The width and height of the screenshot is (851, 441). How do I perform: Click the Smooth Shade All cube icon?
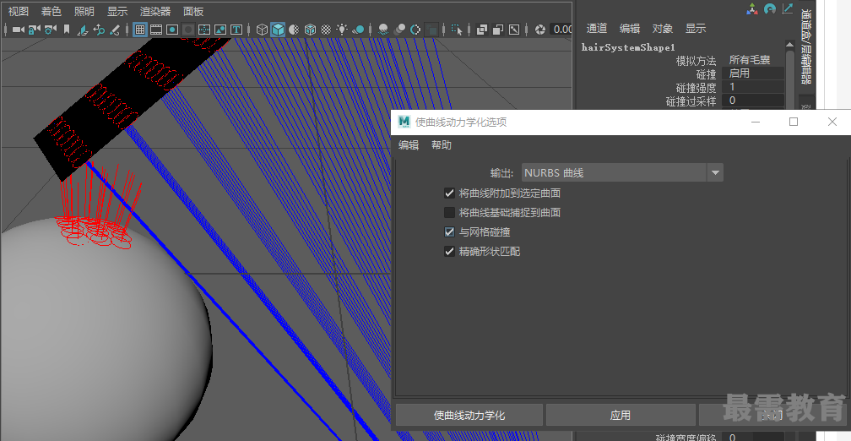(x=278, y=30)
